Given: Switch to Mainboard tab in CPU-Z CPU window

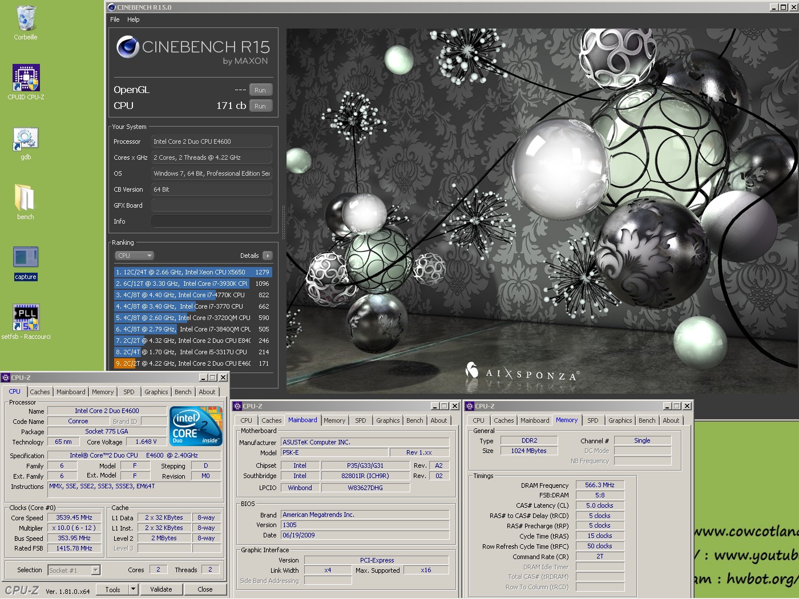Looking at the screenshot, I should pos(71,392).
